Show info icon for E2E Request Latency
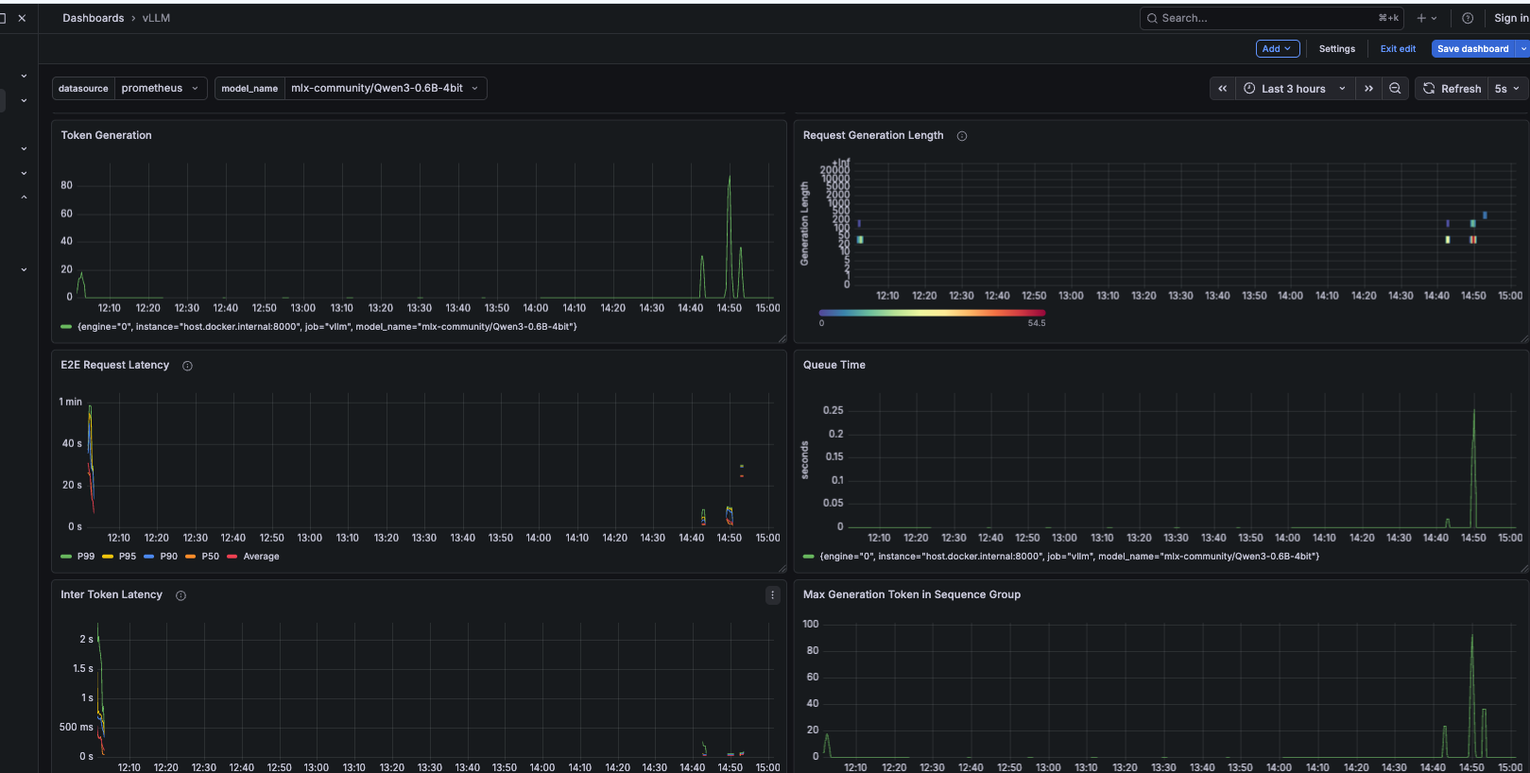This screenshot has height=773, width=1530. click(x=187, y=366)
